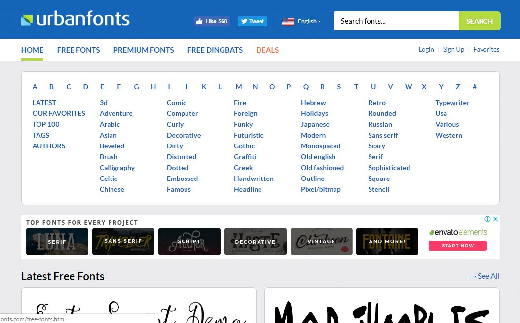Browse the Sans serif font category
The height and width of the screenshot is (323, 520).
(383, 135)
